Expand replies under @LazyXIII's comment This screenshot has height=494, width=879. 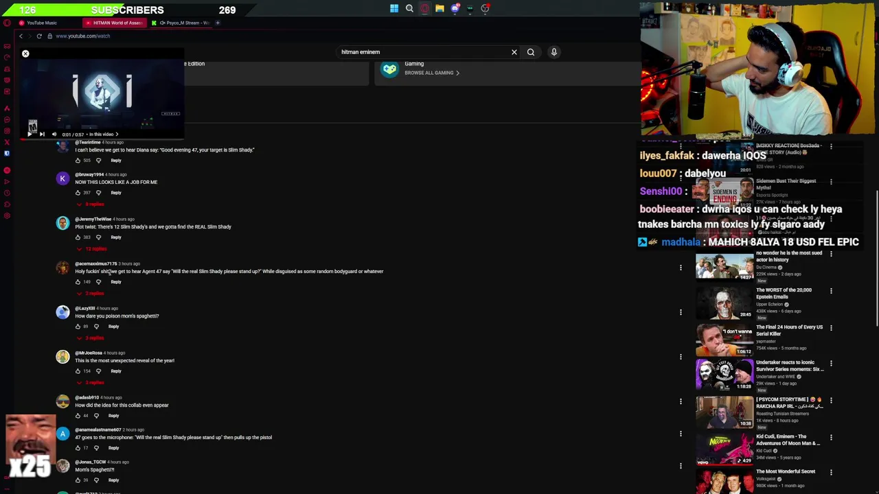(x=90, y=338)
